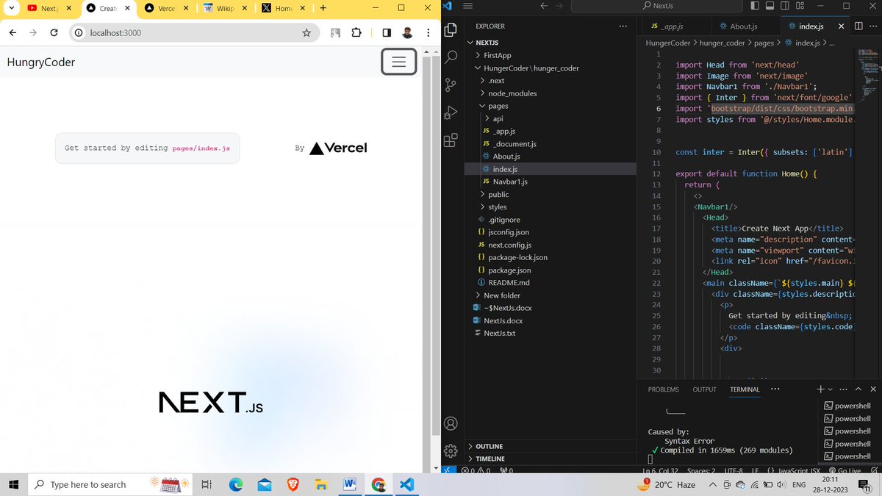Screen dimensions: 882x496
Task: Click the VS Code command center search box
Action: 656,6
